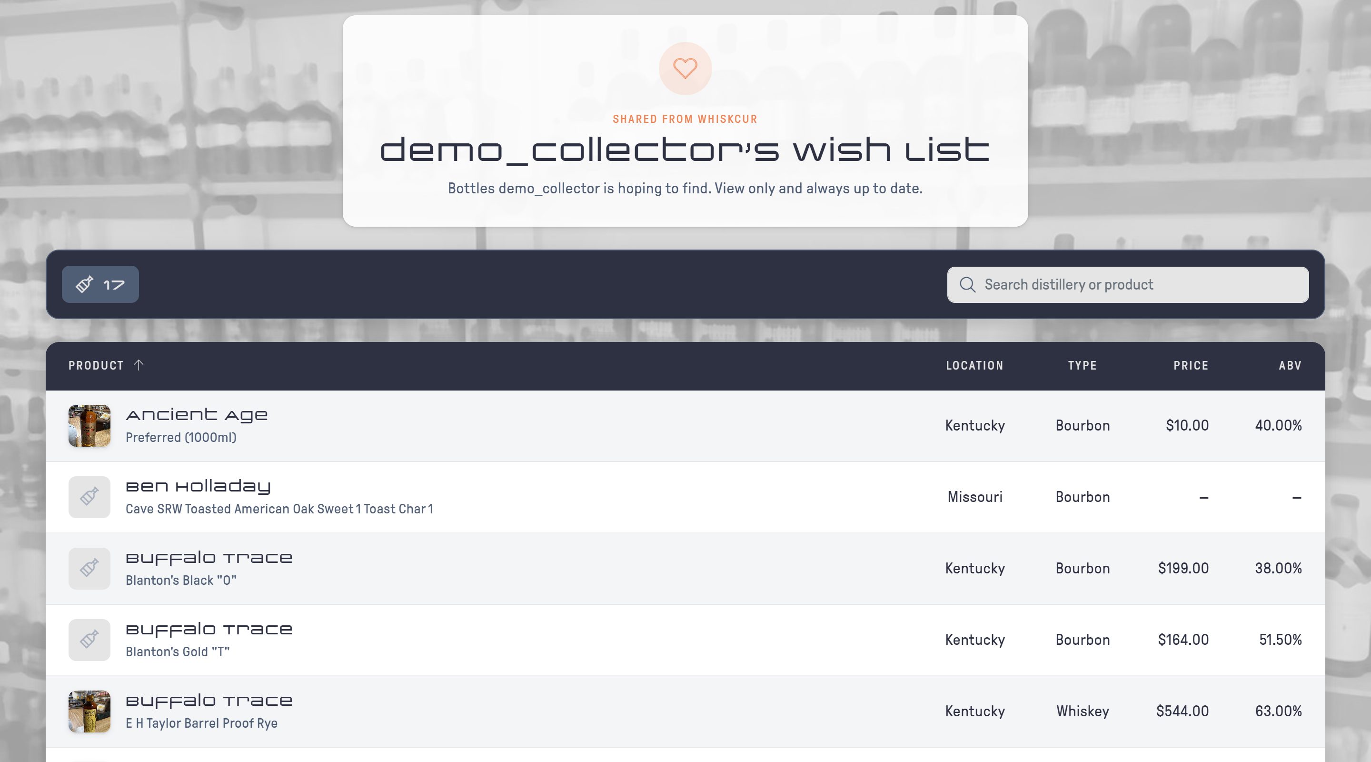
Task: Click the Ancient Age distillery name
Action: [x=197, y=415]
